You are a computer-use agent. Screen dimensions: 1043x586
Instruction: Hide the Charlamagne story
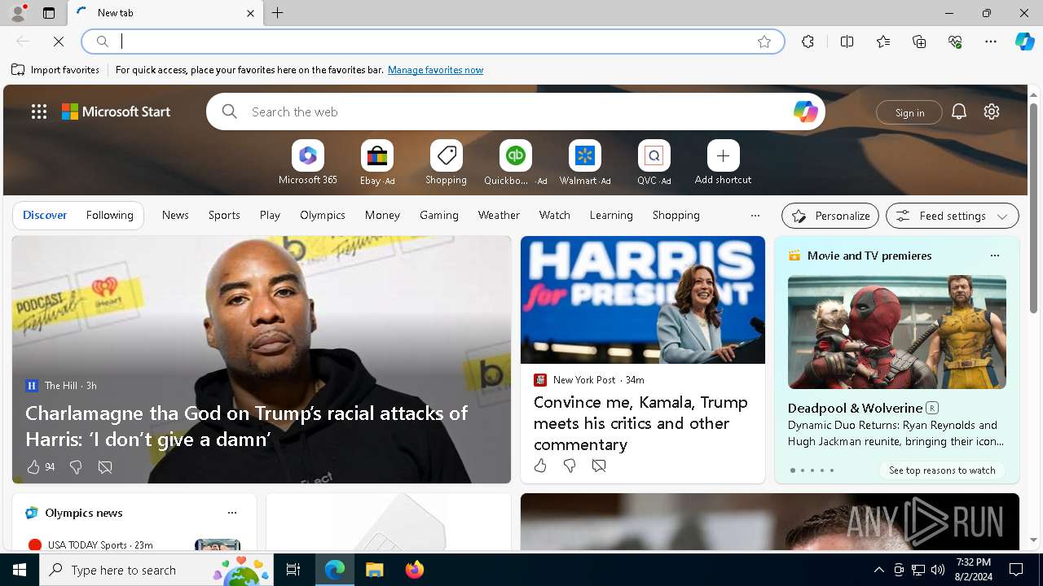[105, 467]
